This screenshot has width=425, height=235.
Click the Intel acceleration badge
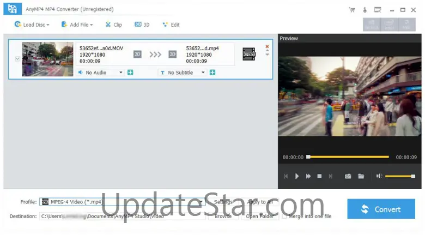[x=389, y=25]
